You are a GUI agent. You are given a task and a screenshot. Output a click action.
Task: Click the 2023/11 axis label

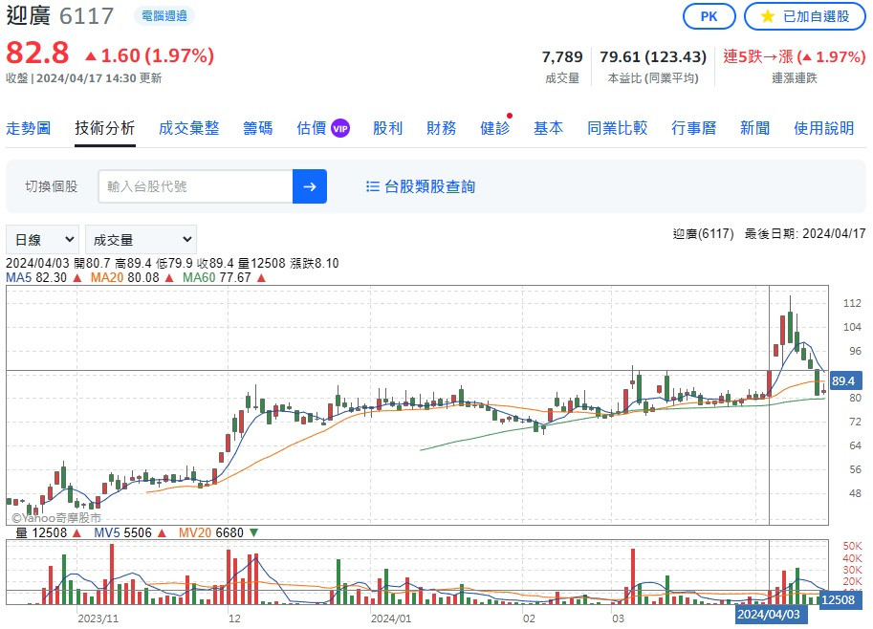(x=98, y=618)
